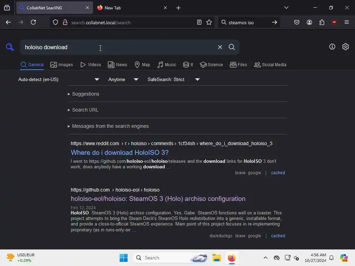Select the It category
Image resolution: width=355 pixels, height=266 pixels.
tap(188, 65)
